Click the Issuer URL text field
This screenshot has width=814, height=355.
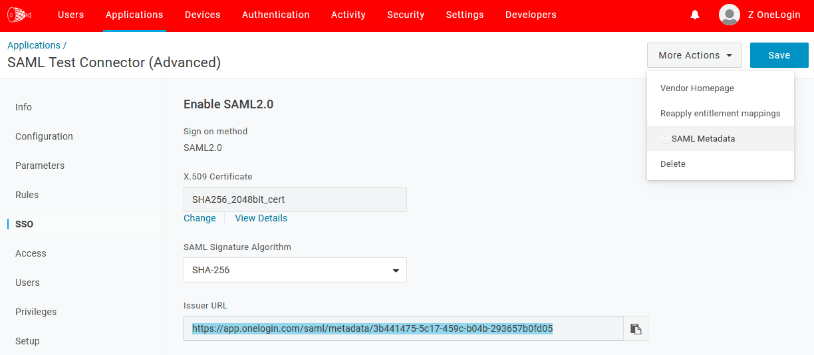tap(403, 328)
